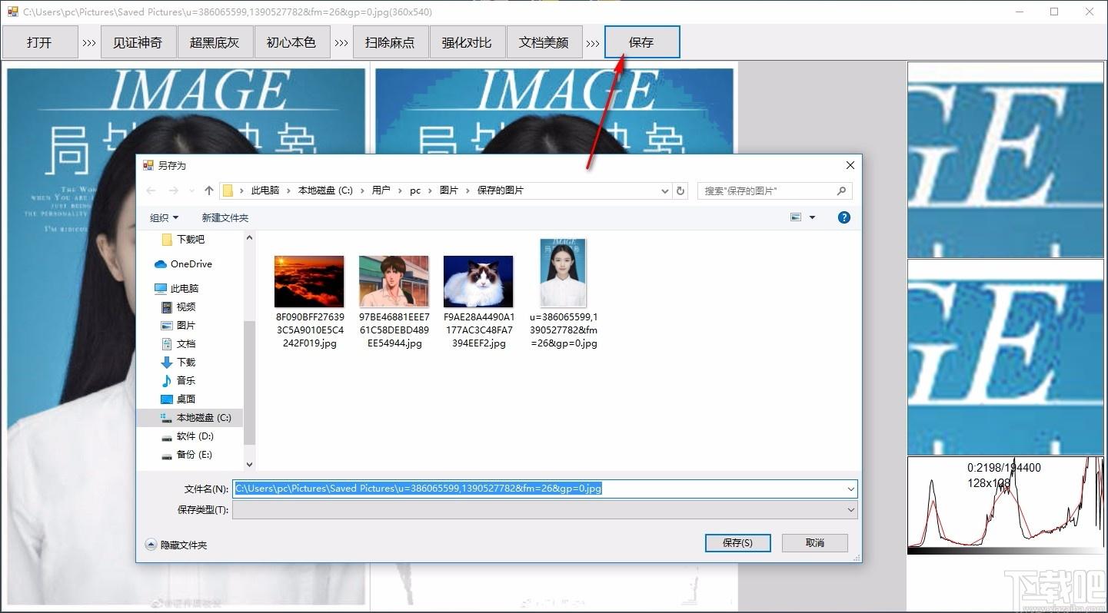1108x613 pixels.
Task: Open the 组织 menu
Action: (x=164, y=218)
